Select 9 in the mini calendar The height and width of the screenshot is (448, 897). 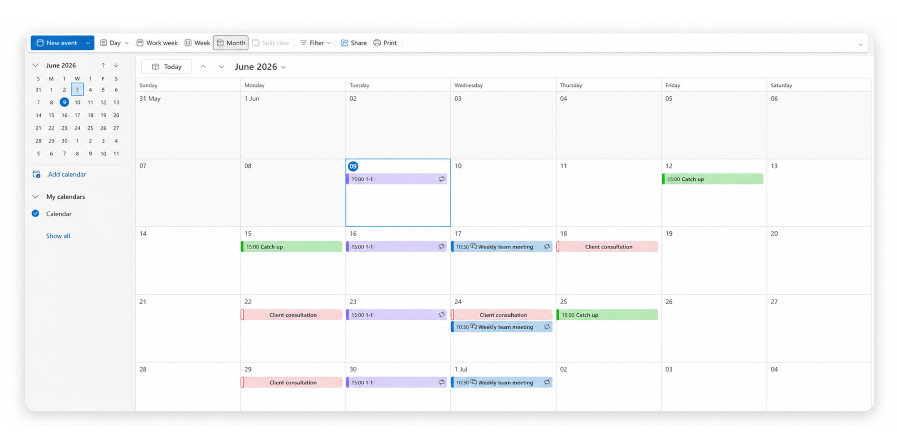65,102
